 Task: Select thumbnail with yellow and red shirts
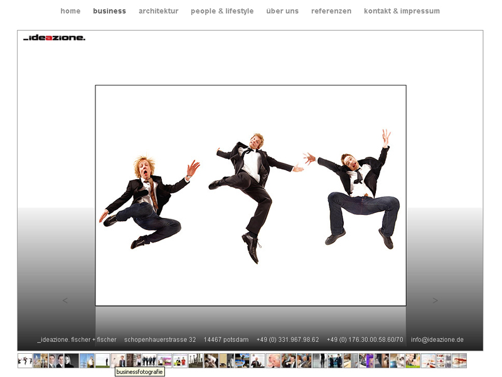[180, 361]
